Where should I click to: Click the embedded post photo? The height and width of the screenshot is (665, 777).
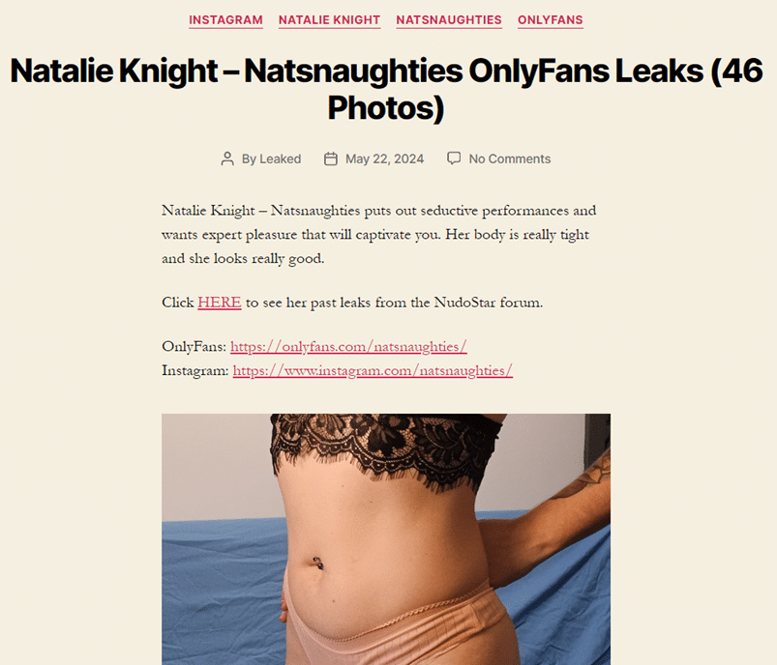point(386,539)
